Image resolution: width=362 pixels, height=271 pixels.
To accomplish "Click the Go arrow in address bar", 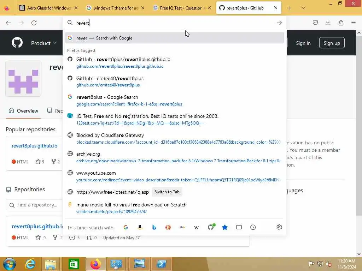I will pyautogui.click(x=279, y=23).
